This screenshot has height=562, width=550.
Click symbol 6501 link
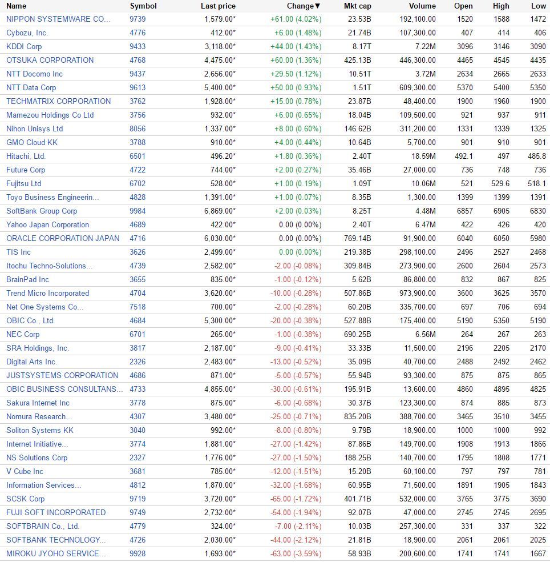pos(137,156)
